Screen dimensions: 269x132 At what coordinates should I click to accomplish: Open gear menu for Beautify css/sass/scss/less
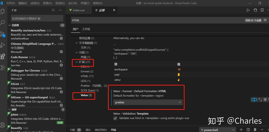point(61,38)
